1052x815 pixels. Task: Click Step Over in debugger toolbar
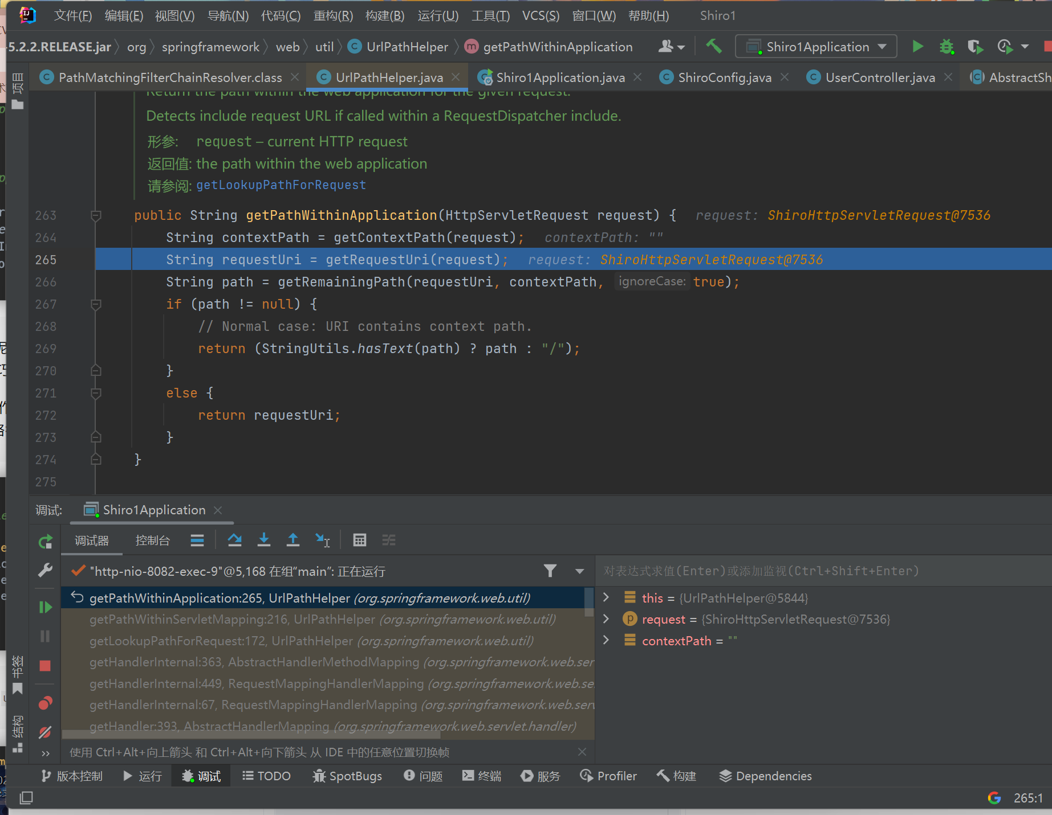234,540
